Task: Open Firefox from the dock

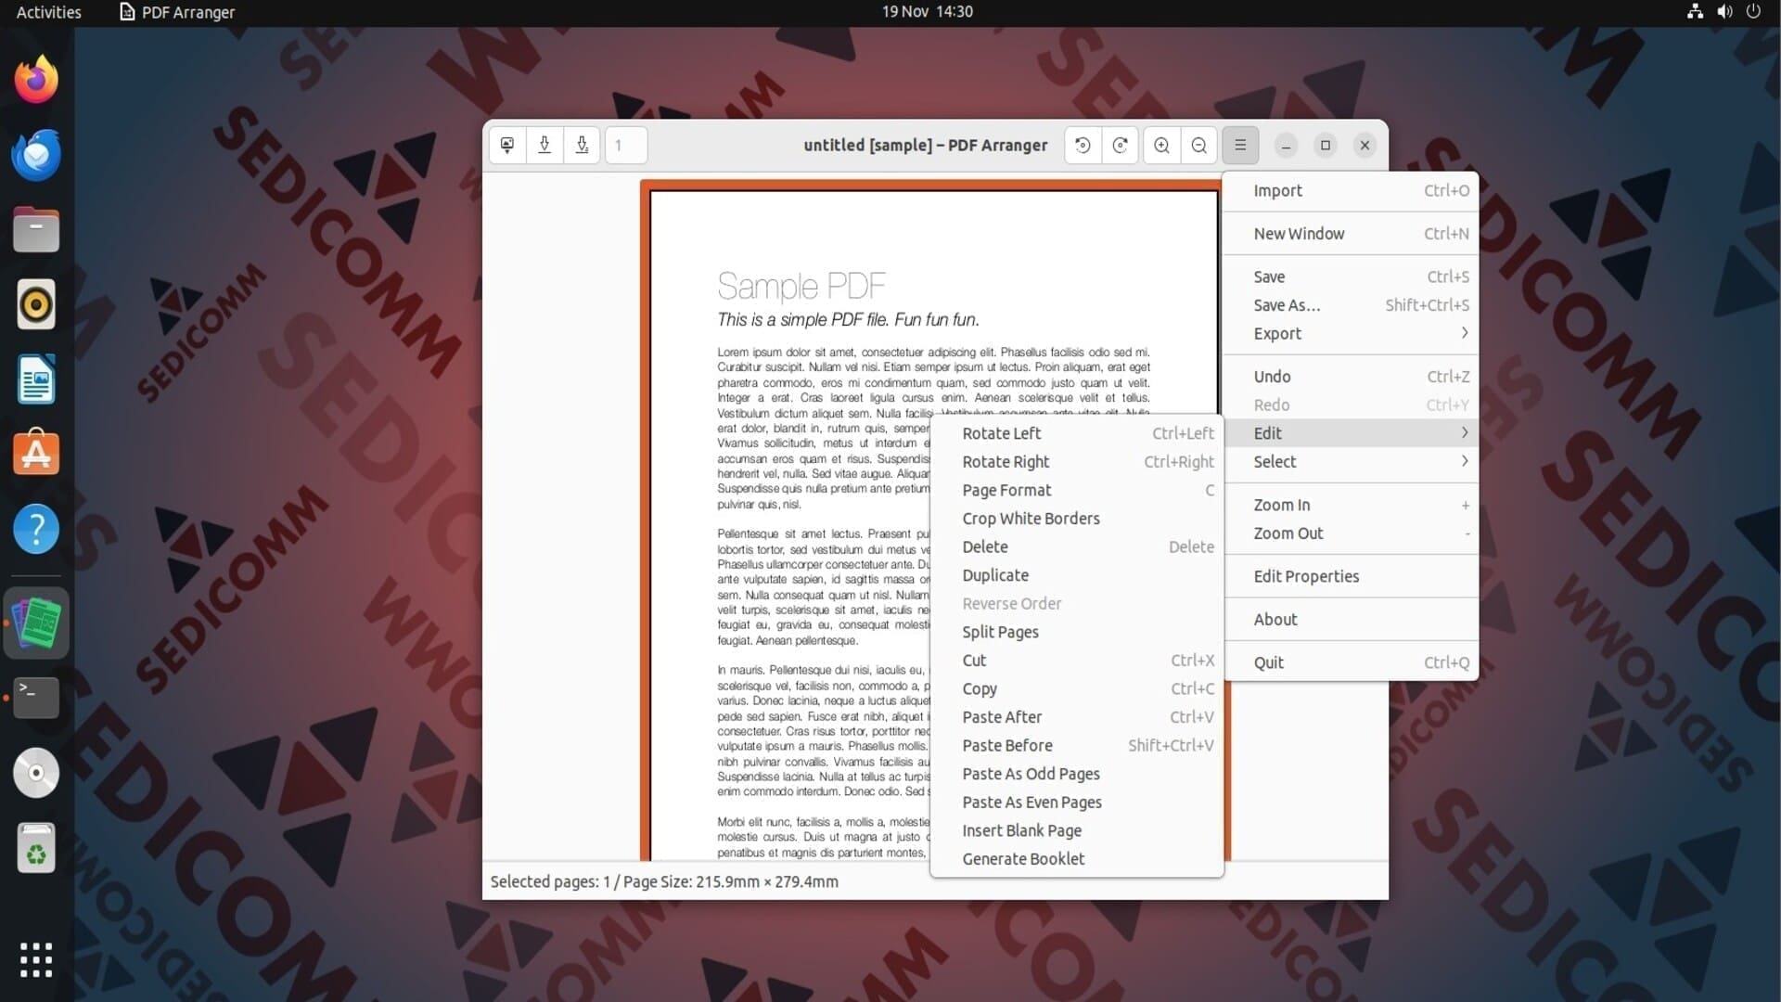Action: tap(36, 80)
